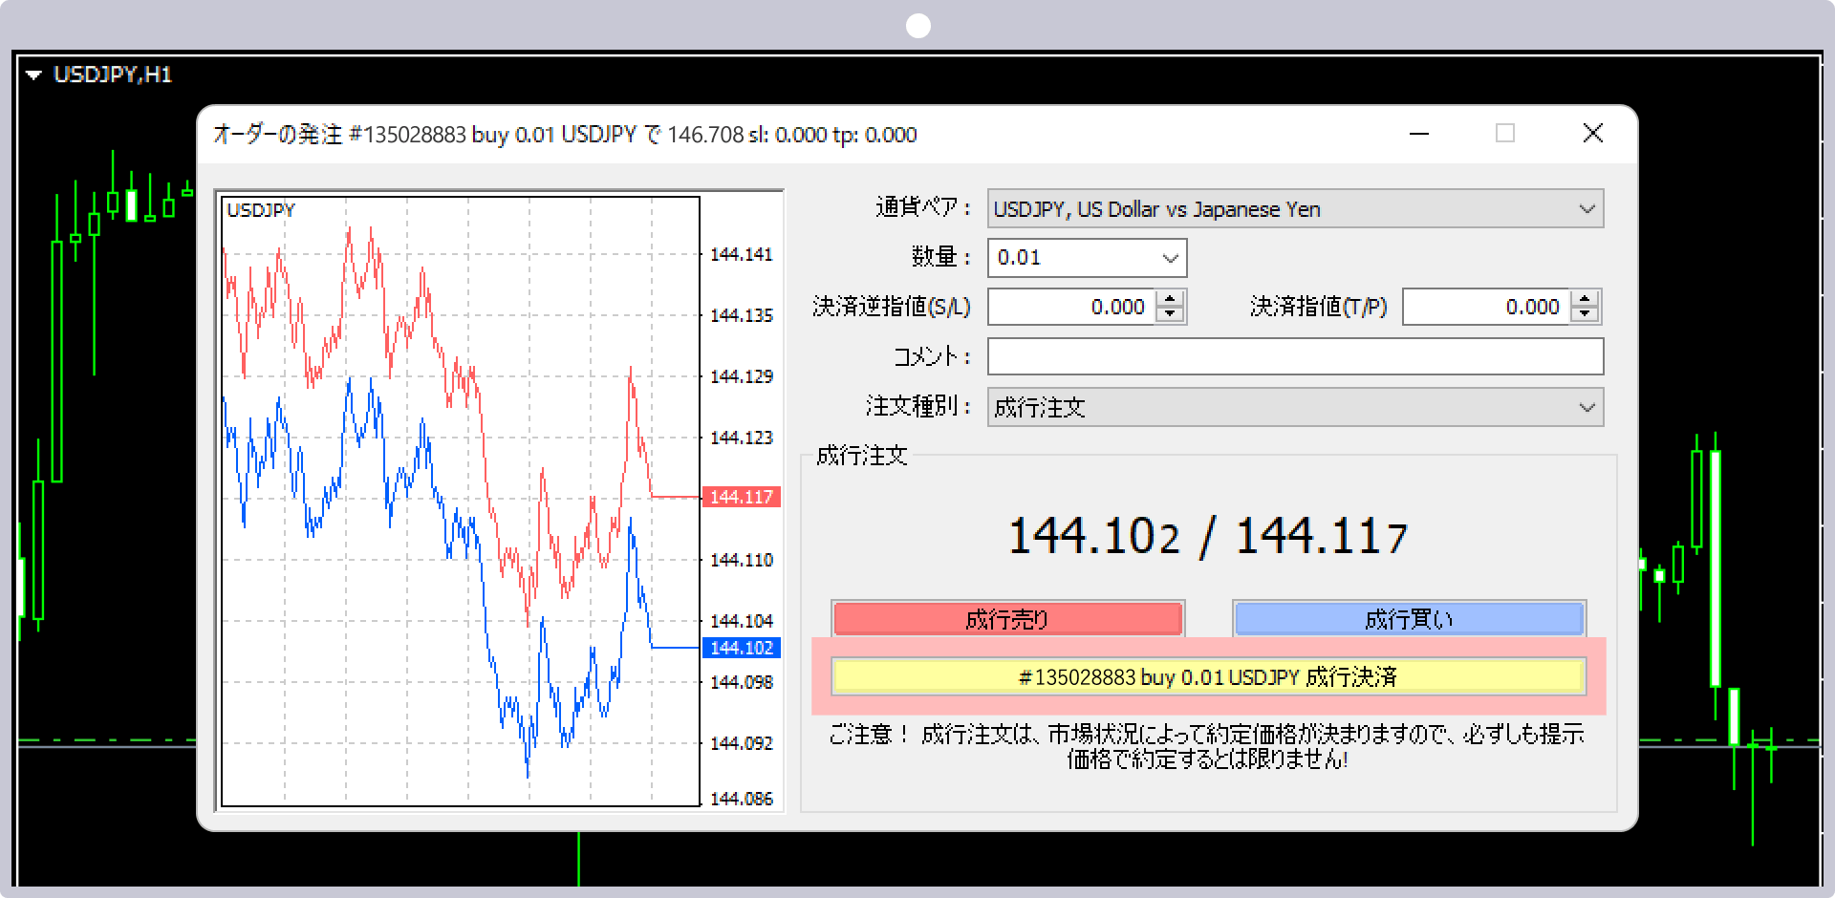
Task: Decrease the S/L stop loss value
Action: pos(1170,315)
